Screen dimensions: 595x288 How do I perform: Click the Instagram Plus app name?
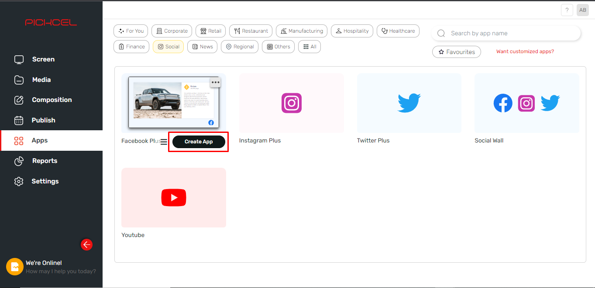tap(260, 141)
